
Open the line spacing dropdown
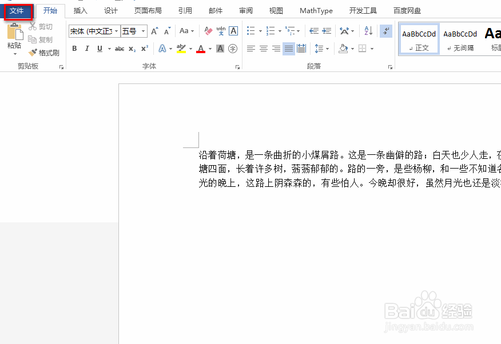[x=321, y=49]
